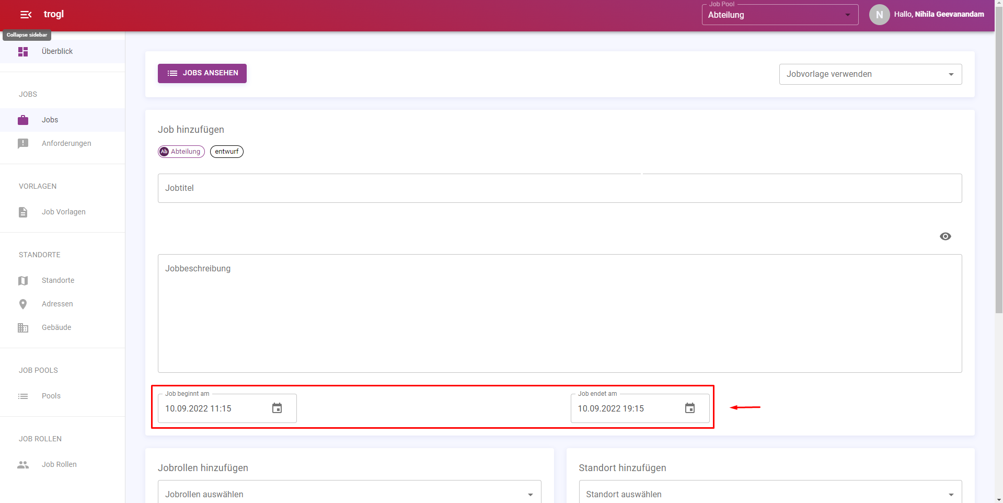Image resolution: width=1003 pixels, height=503 pixels.
Task: Open the Standort auswählen dropdown
Action: (770, 494)
